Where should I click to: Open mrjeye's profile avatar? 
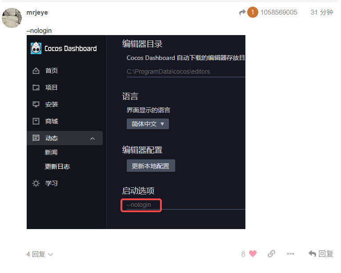coord(12,18)
